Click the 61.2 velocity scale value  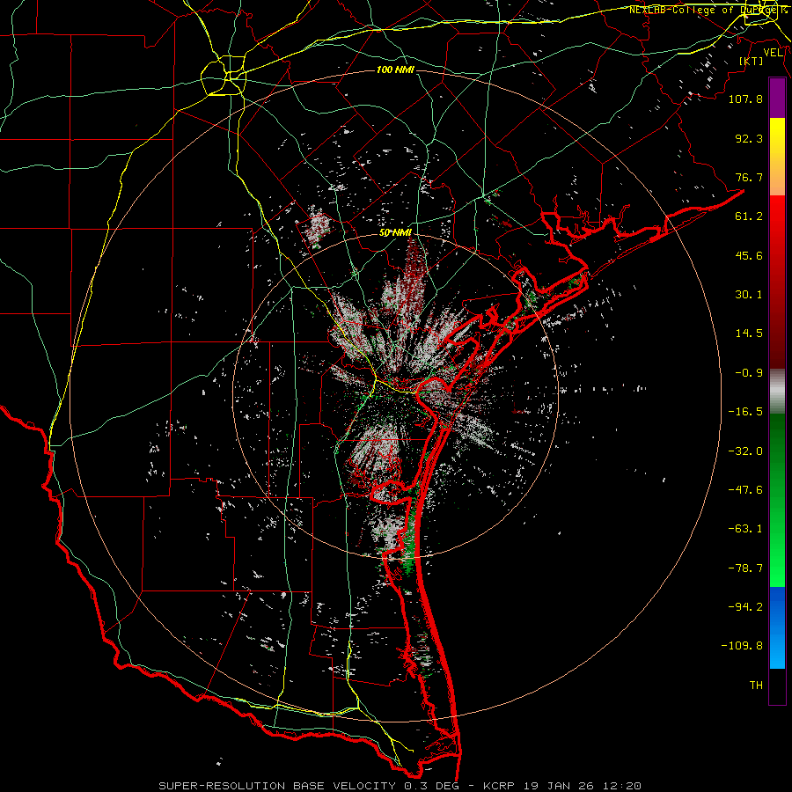point(749,216)
